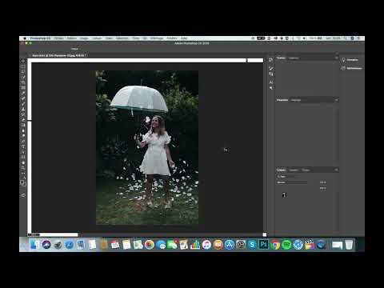Select the Brush tool
Screen dimensions: 384x288
point(23,103)
